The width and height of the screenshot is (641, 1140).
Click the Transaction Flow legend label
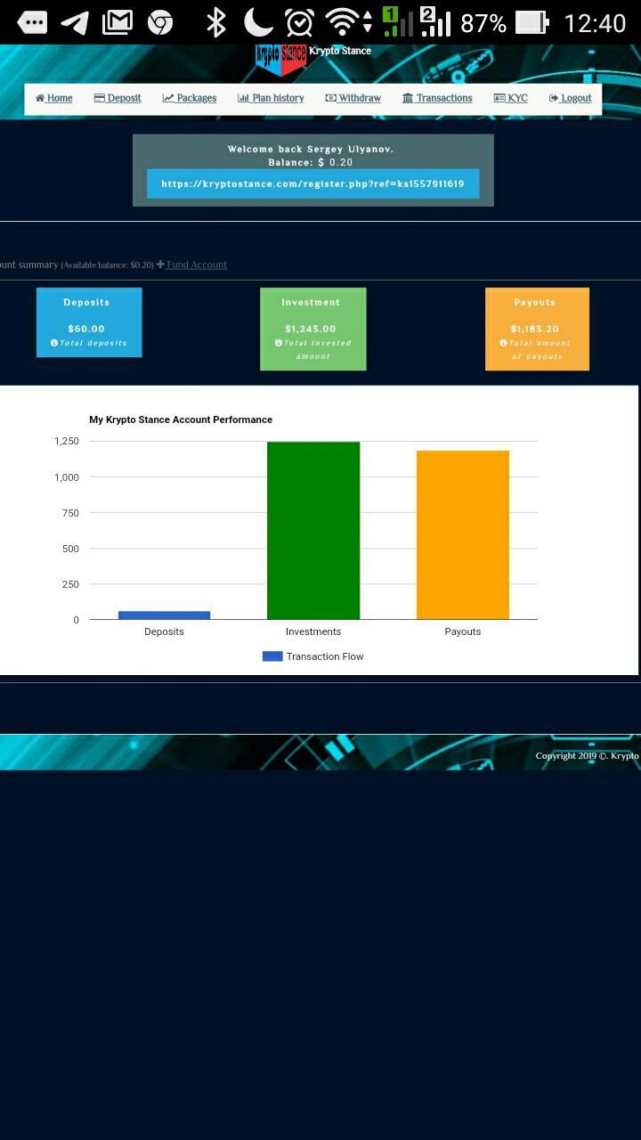[325, 656]
